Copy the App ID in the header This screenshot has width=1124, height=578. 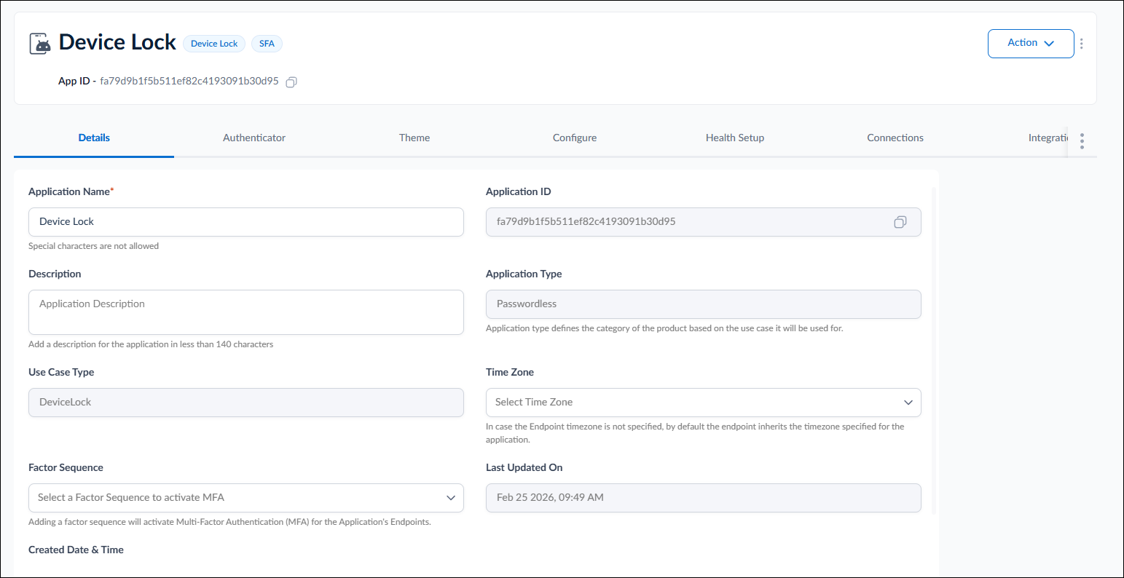point(291,82)
